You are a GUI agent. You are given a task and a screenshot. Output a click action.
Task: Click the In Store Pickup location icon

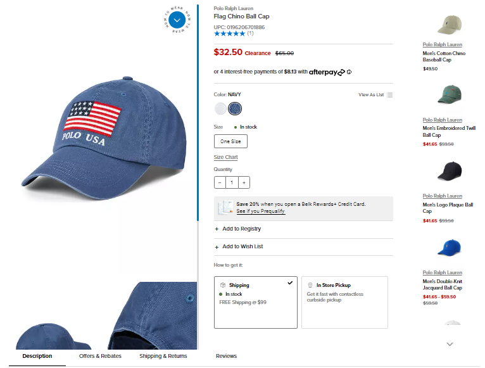(310, 285)
